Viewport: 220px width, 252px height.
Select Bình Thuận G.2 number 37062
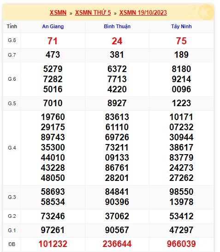pyautogui.click(x=117, y=216)
